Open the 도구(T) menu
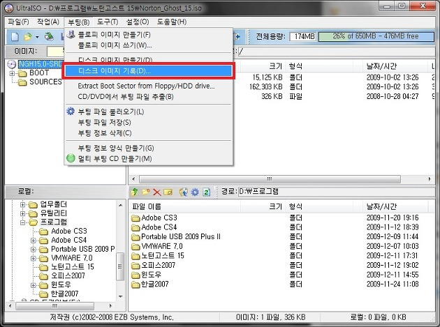This screenshot has width=440, height=327. 108,22
